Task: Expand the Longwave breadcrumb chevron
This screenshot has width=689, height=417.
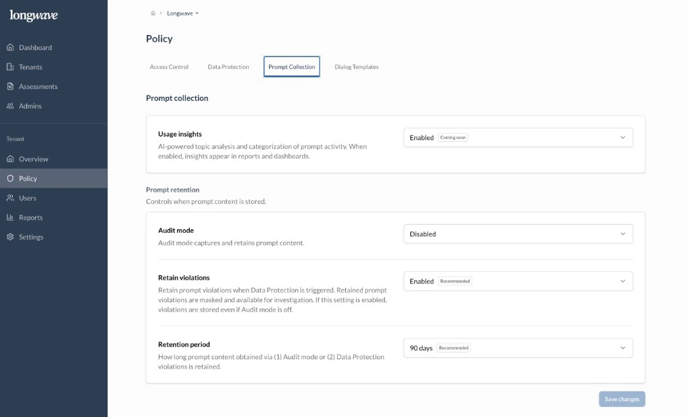Action: click(198, 12)
